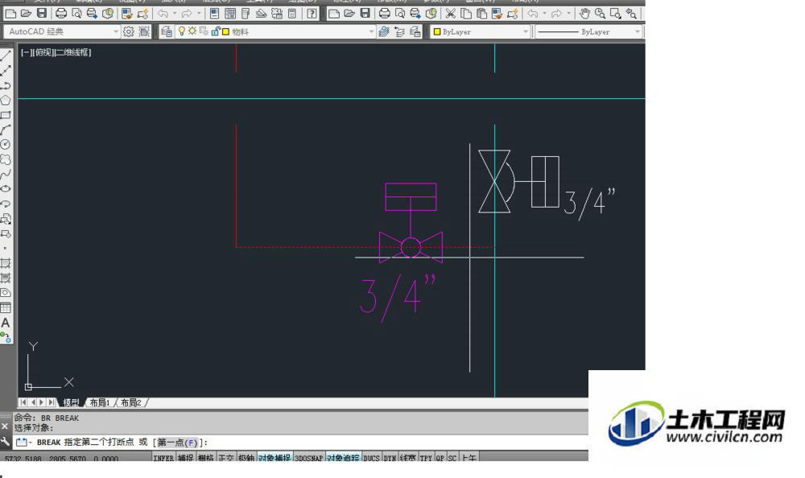Select the Gradient tool
The image size is (805, 478).
6,278
